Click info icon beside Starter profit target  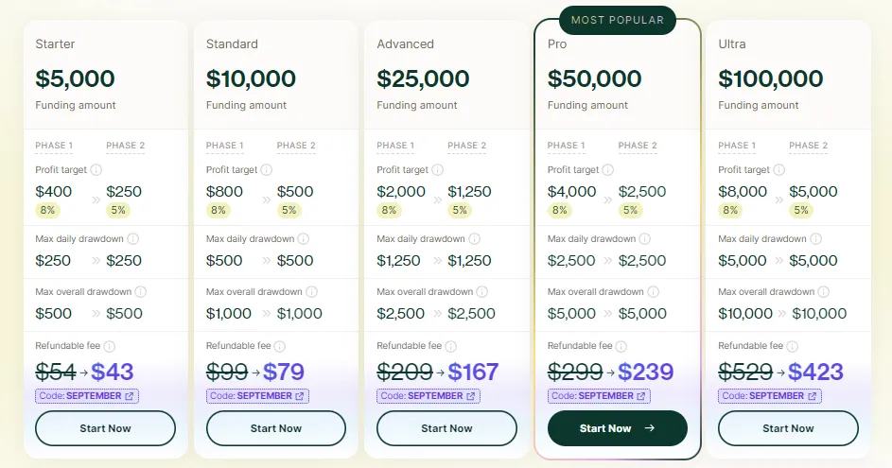click(96, 170)
